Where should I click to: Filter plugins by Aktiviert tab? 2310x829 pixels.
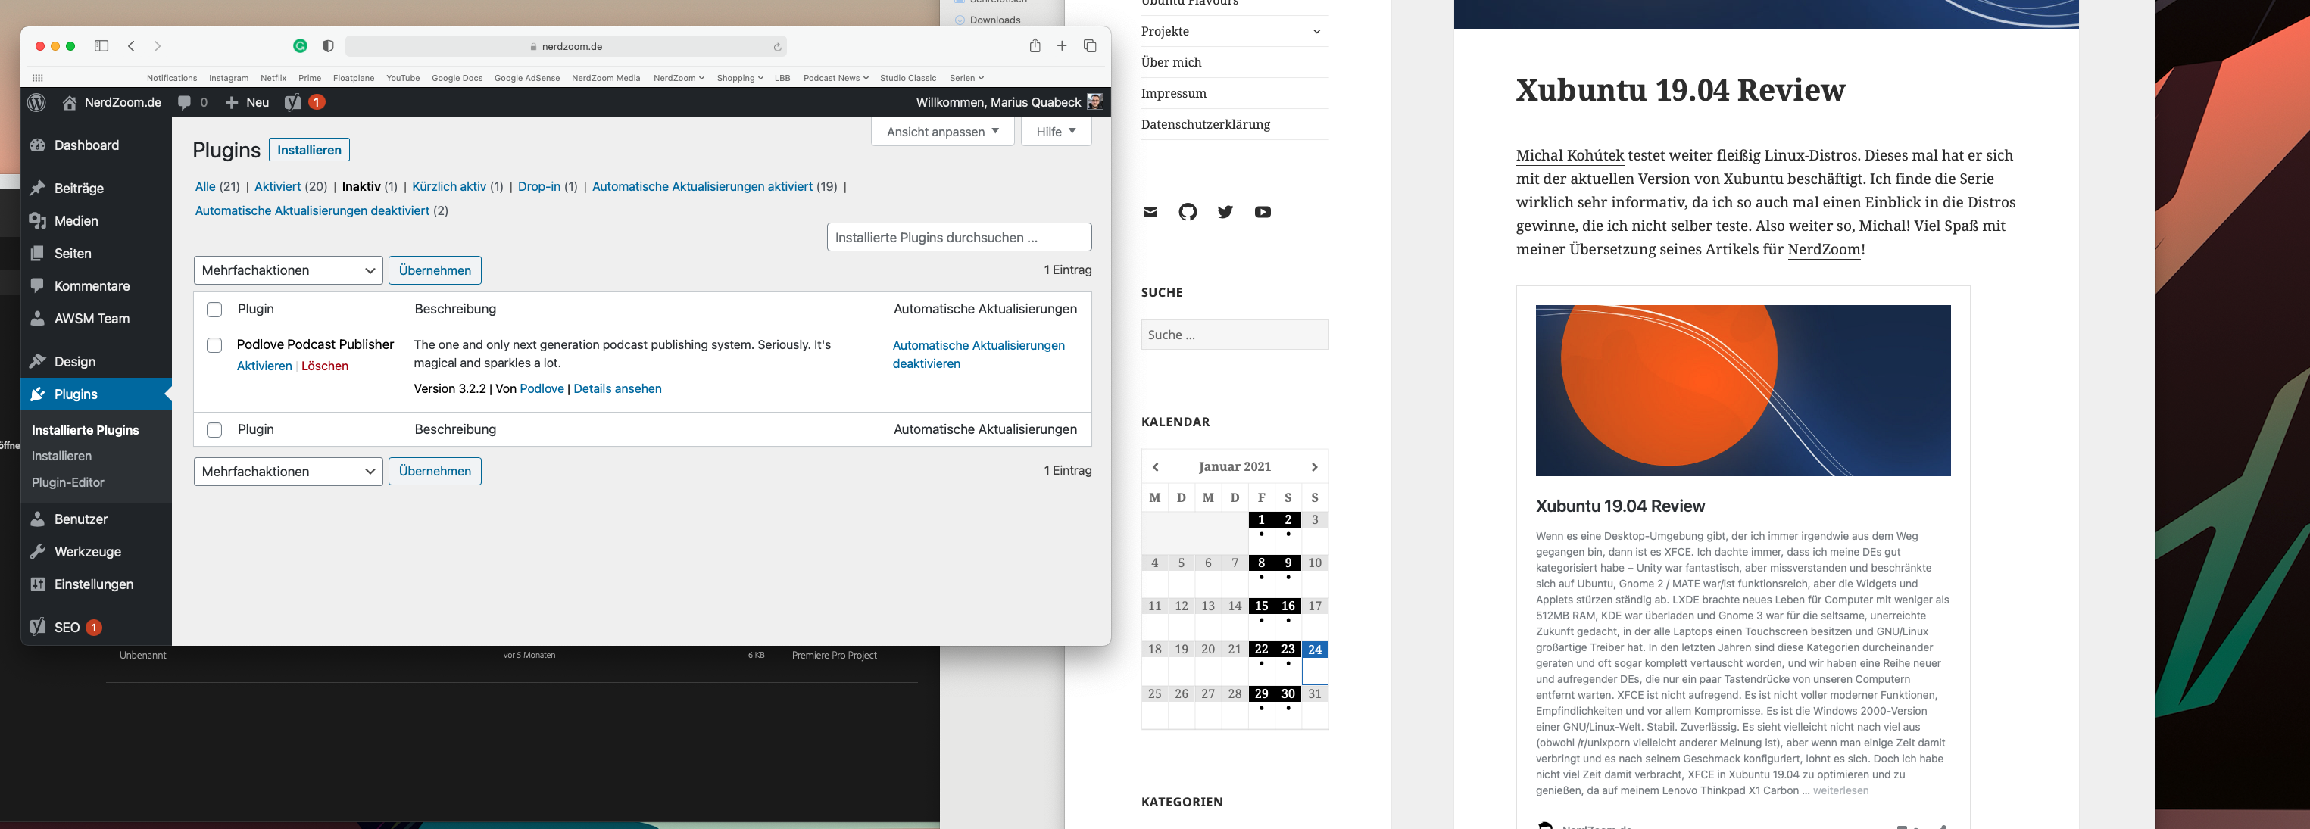(x=277, y=186)
